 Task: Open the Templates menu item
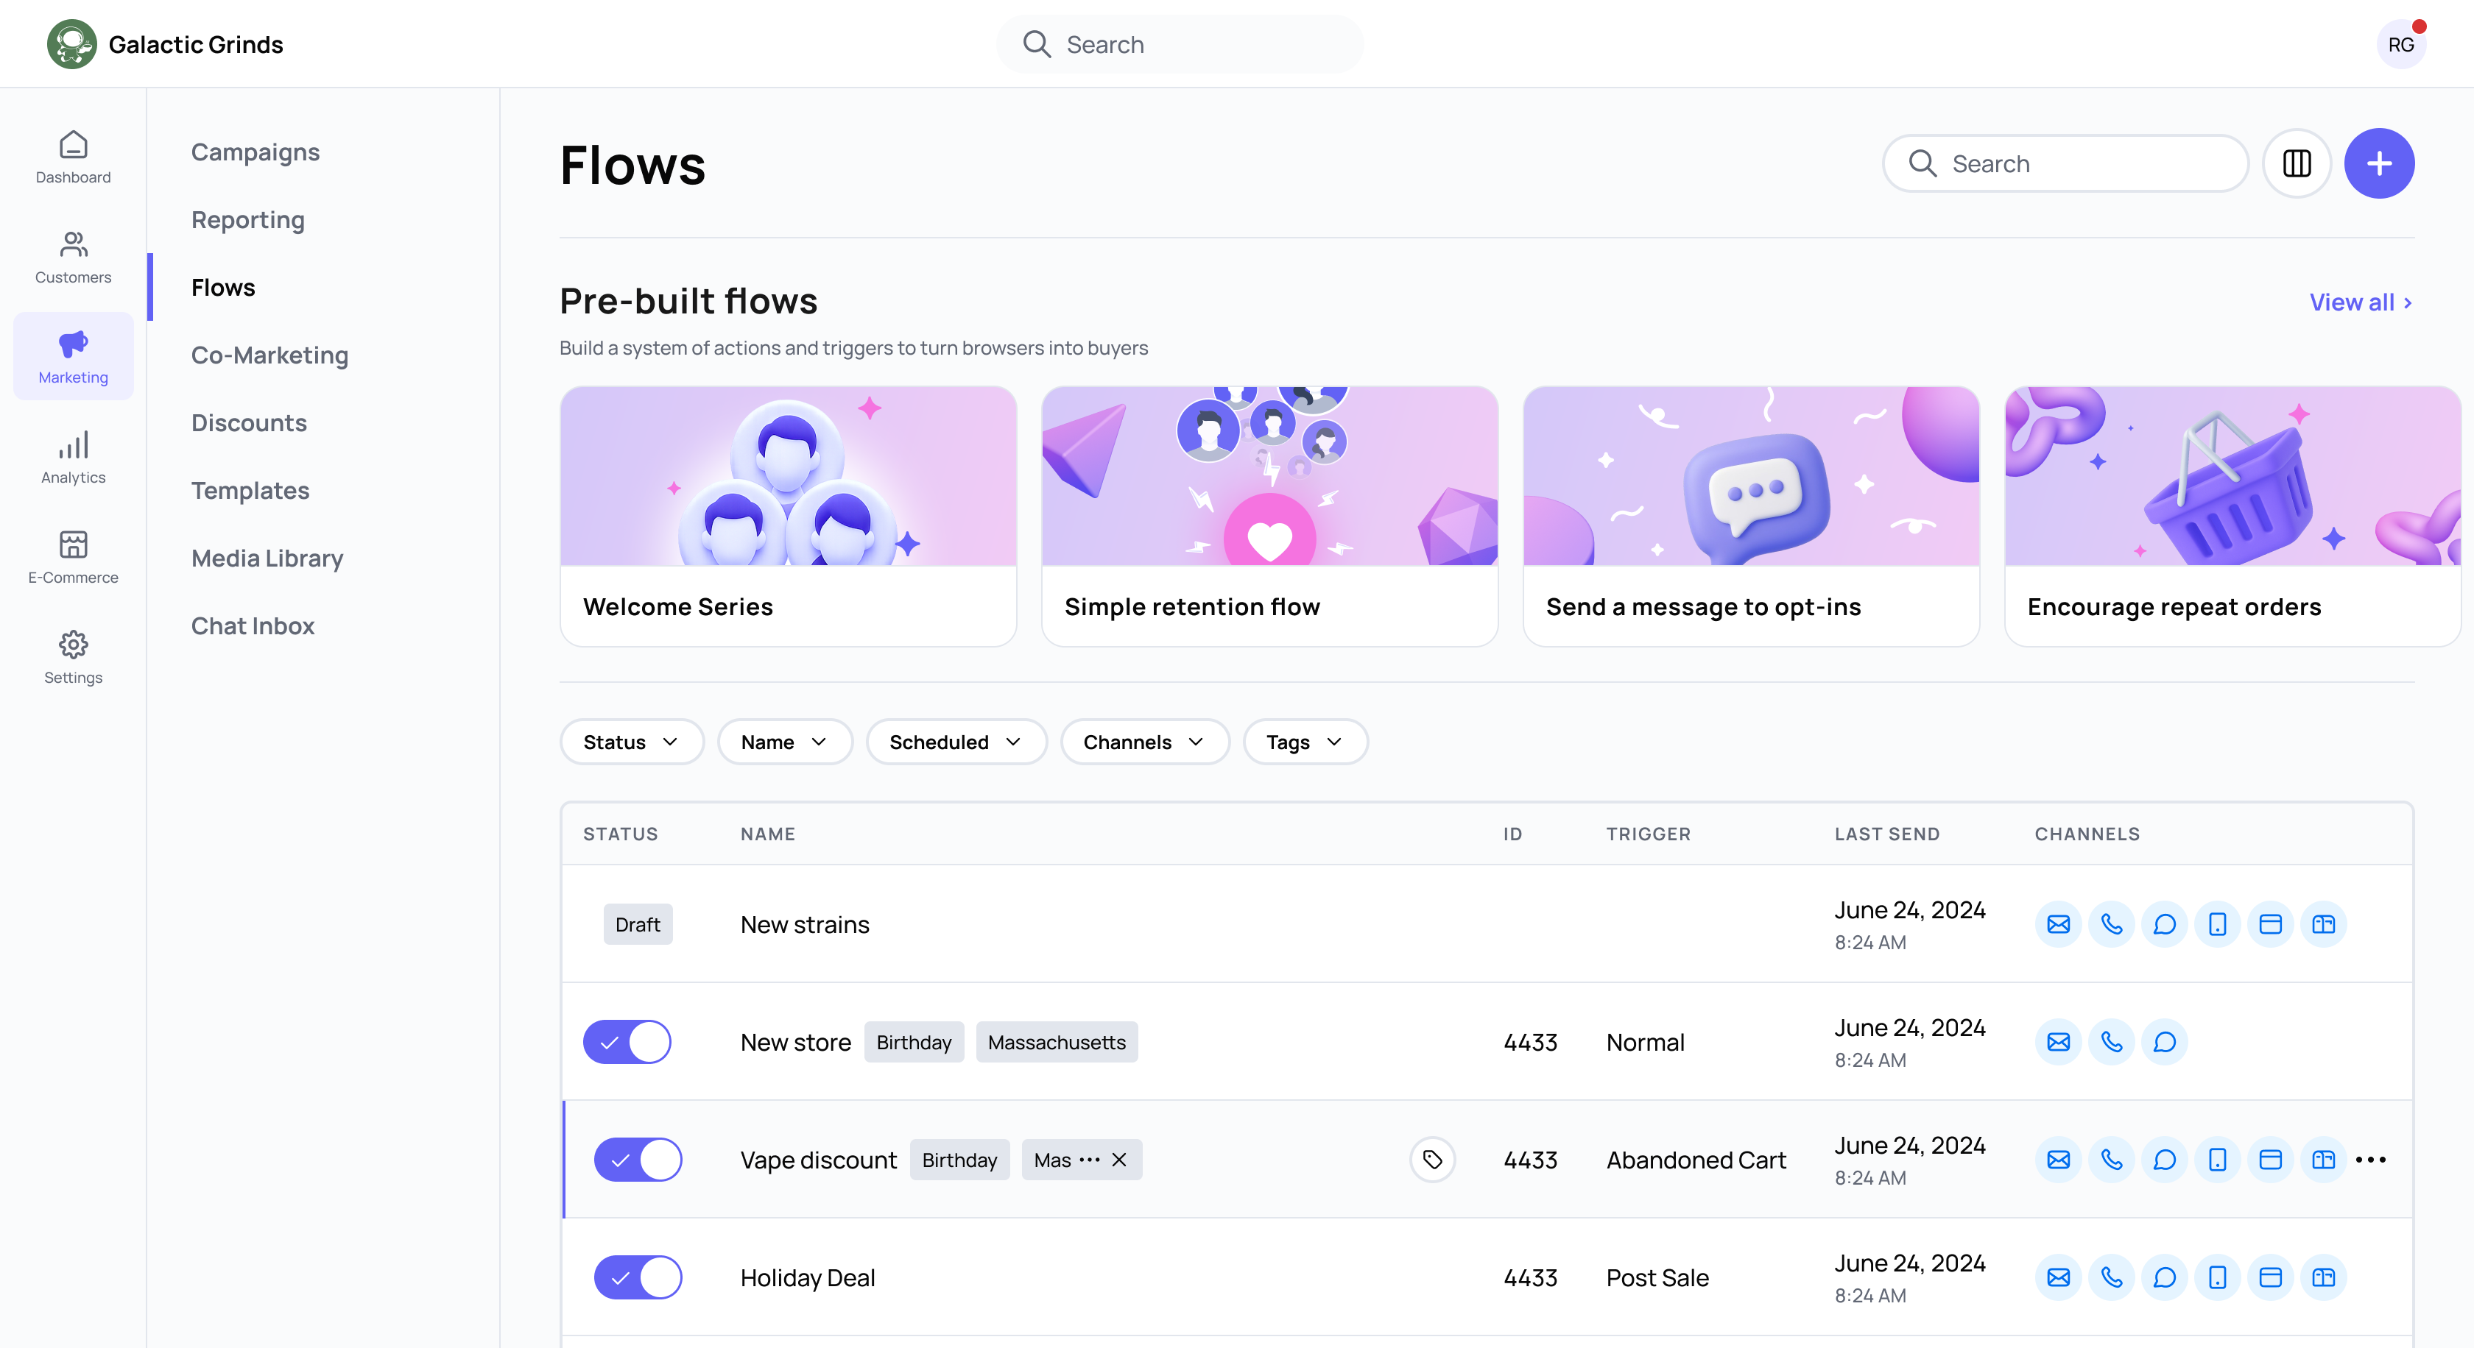point(250,490)
